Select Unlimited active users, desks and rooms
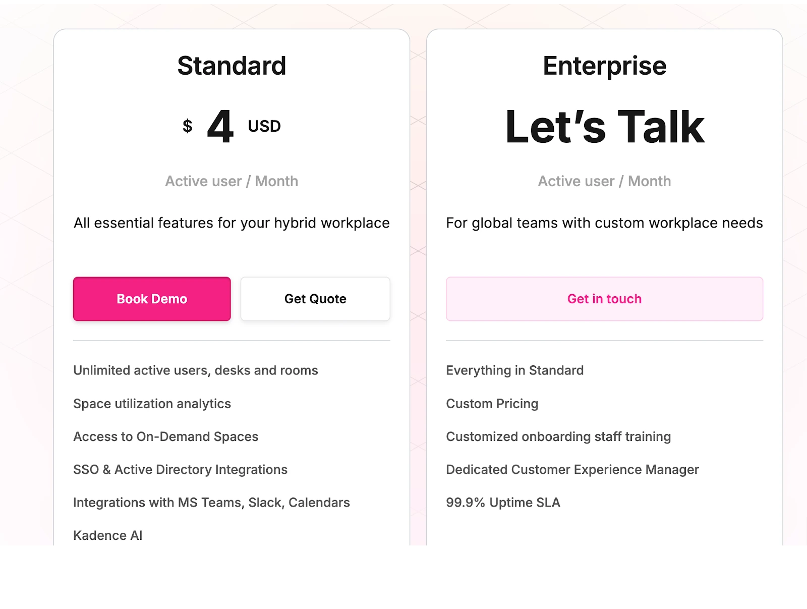Viewport: 807px width, 609px height. [x=196, y=370]
